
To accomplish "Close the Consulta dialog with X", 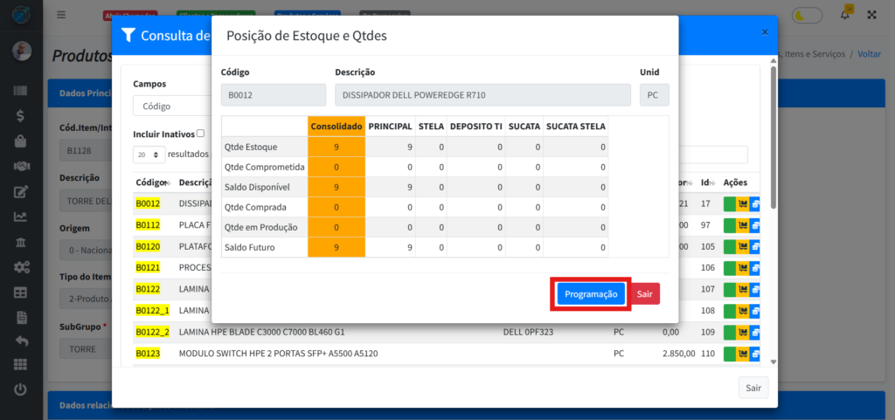I will click(x=765, y=32).
